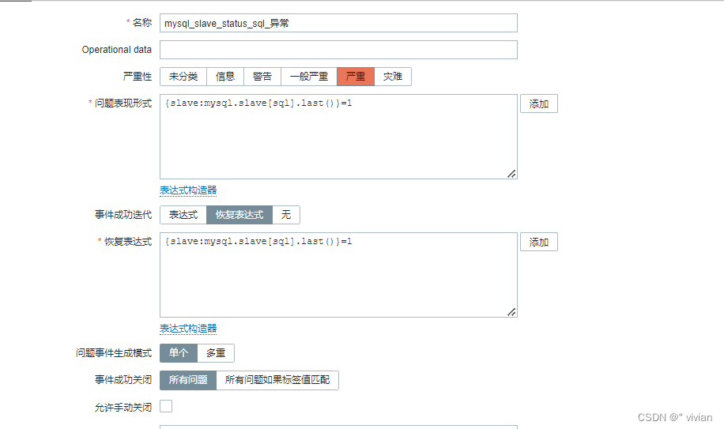The image size is (724, 429).
Task: Click the 名称 trigger name field
Action: 338,23
